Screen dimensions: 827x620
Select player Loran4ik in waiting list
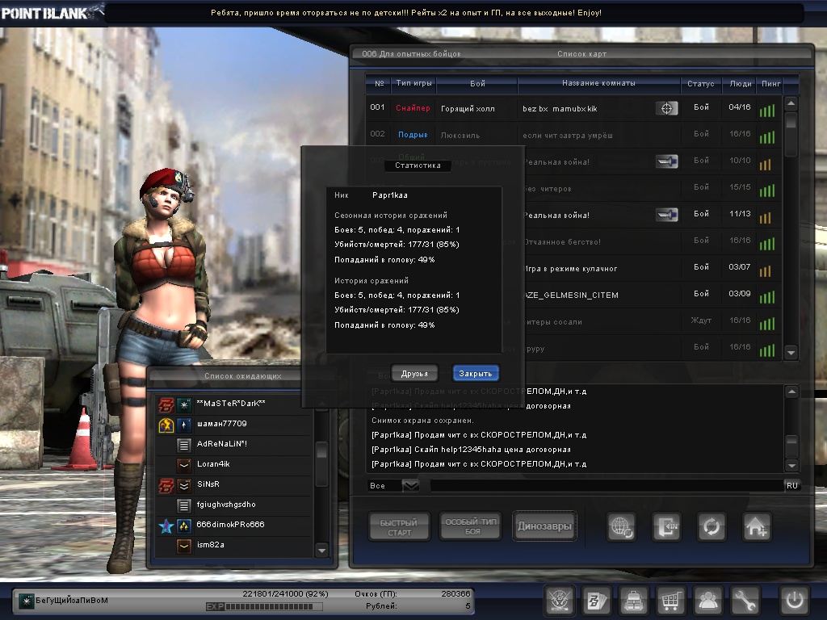(x=233, y=464)
